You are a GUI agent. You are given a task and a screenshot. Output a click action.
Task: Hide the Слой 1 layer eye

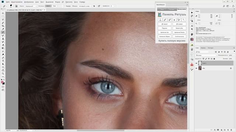(196, 63)
